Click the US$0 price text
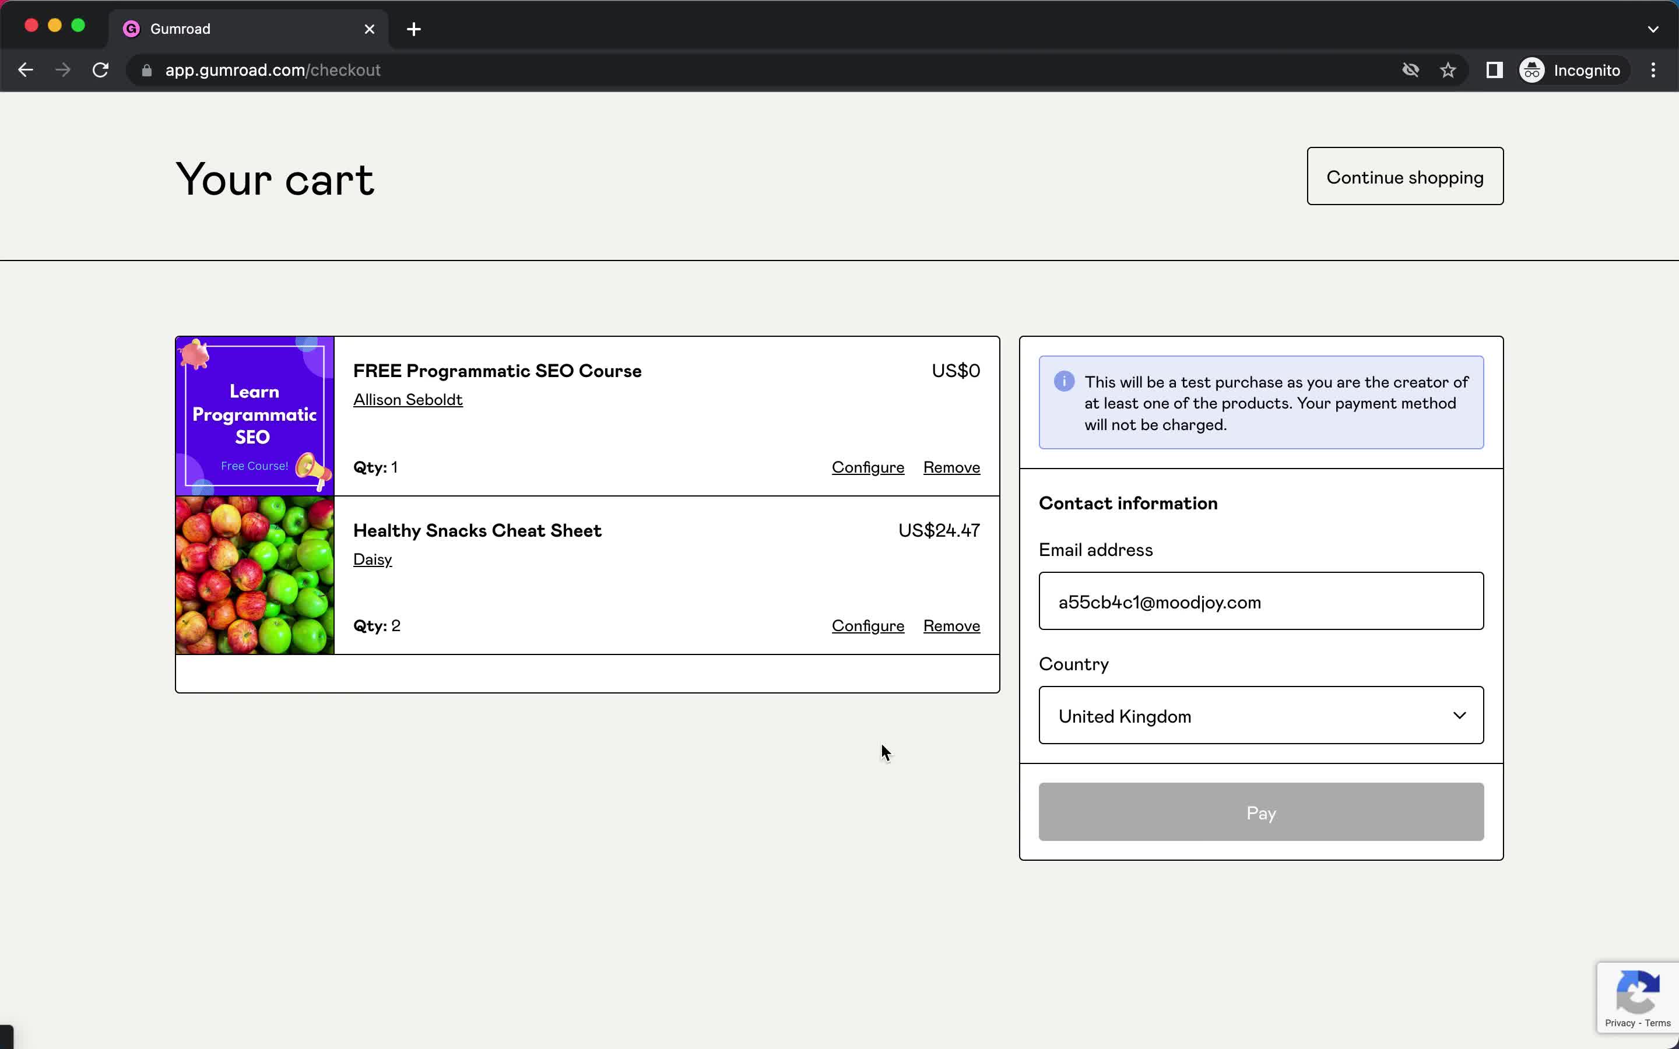1679x1049 pixels. click(x=956, y=371)
